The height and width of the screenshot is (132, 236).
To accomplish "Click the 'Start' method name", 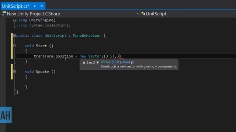I will [x=41, y=46].
